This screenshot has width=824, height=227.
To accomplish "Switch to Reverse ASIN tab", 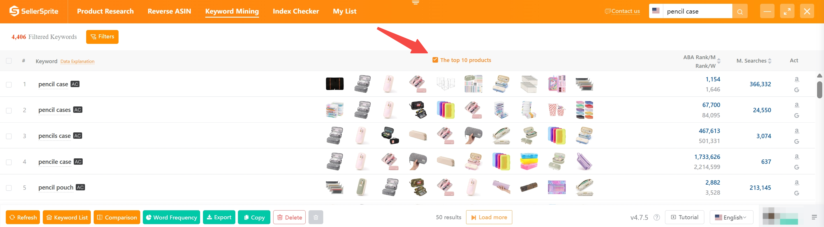I will pos(169,11).
